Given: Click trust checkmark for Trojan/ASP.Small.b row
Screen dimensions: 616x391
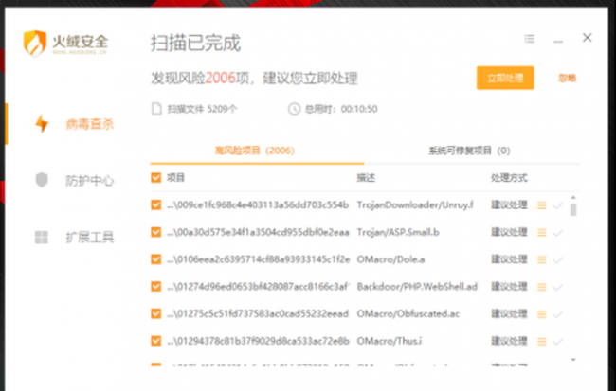Looking at the screenshot, I should pos(557,233).
